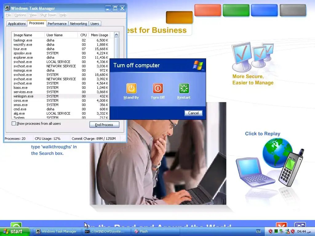
Task: Select svchost.exe using 18,680 K memory
Action: point(61,75)
